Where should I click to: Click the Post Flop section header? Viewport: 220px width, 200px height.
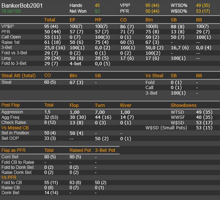click(10, 105)
